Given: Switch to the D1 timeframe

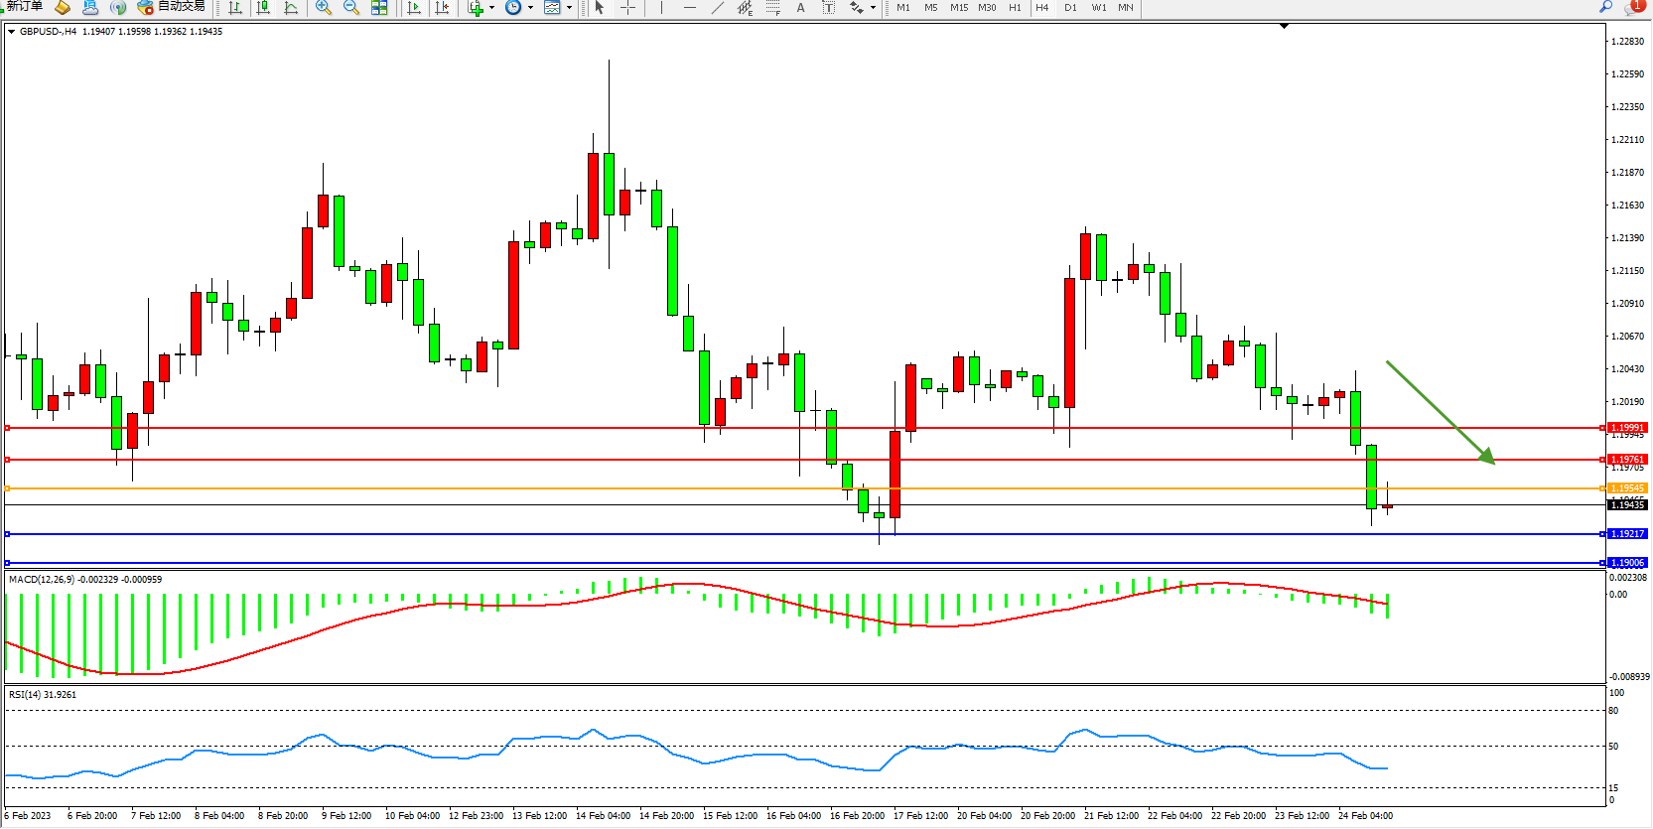Looking at the screenshot, I should point(1070,7).
